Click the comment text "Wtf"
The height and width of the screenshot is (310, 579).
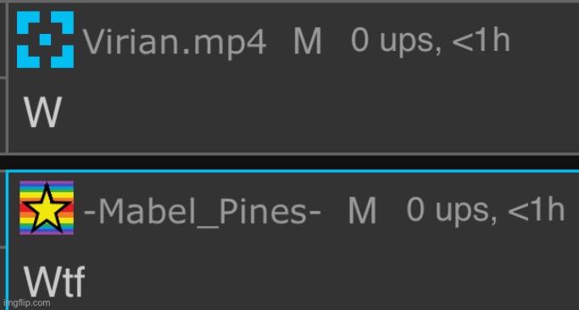(54, 282)
